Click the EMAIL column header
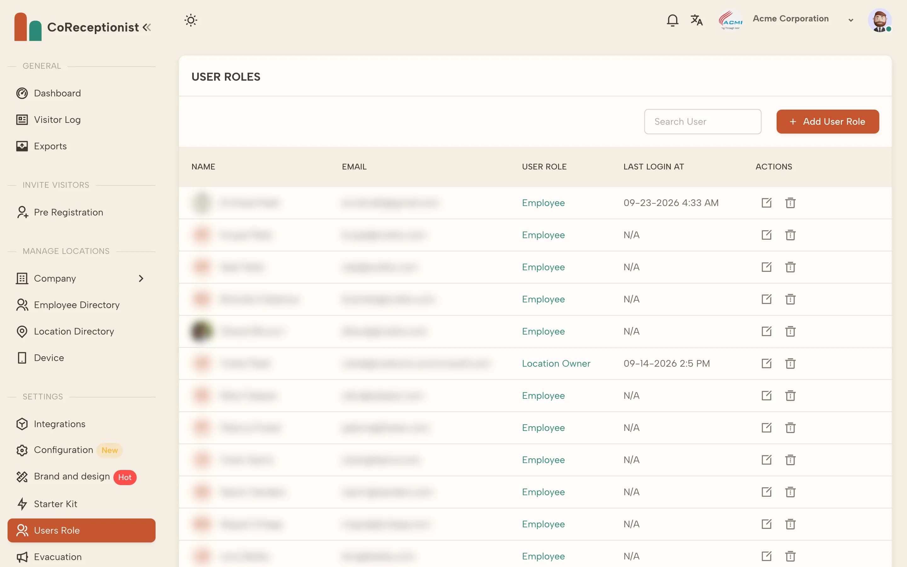The image size is (907, 567). (354, 167)
